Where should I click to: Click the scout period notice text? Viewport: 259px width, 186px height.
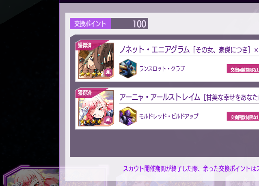(x=191, y=169)
